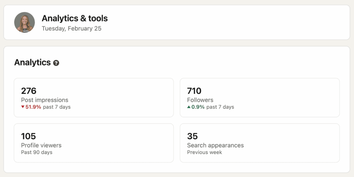
Task: Click the "Previous week" text
Action: 205,152
